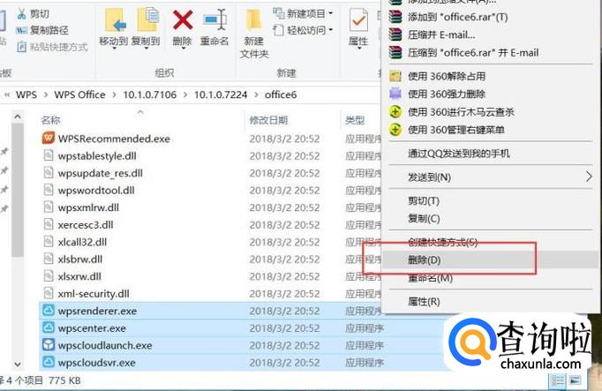
Task: Open Properties with the checkmark icon
Action: click(358, 20)
